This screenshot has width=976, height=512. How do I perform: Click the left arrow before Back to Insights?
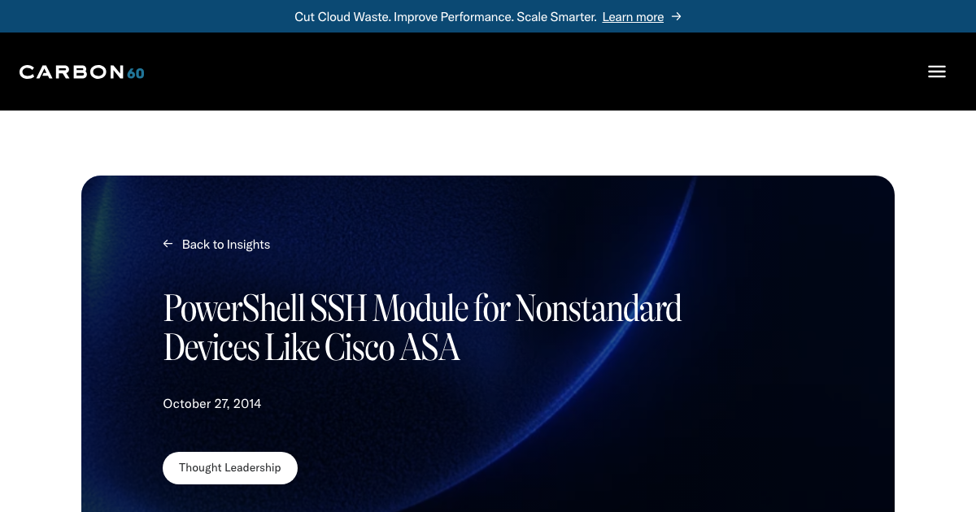[168, 244]
